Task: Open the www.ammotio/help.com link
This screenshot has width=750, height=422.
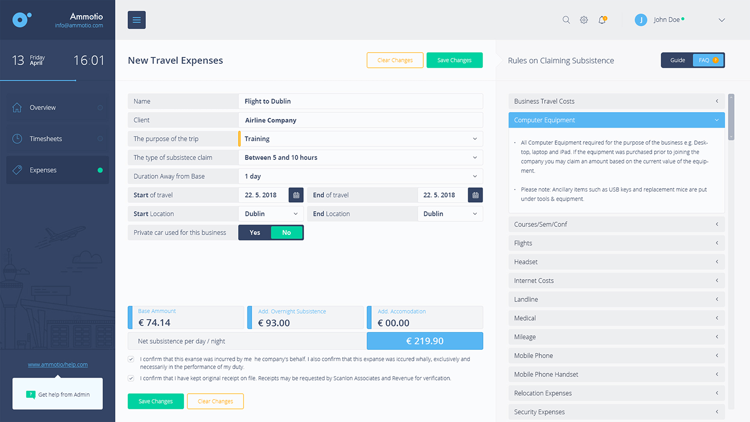Action: coord(57,364)
